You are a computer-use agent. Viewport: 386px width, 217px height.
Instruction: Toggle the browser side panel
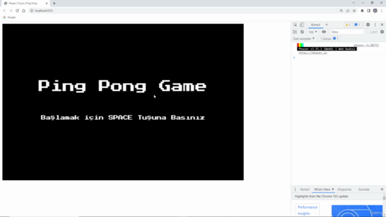[369, 11]
